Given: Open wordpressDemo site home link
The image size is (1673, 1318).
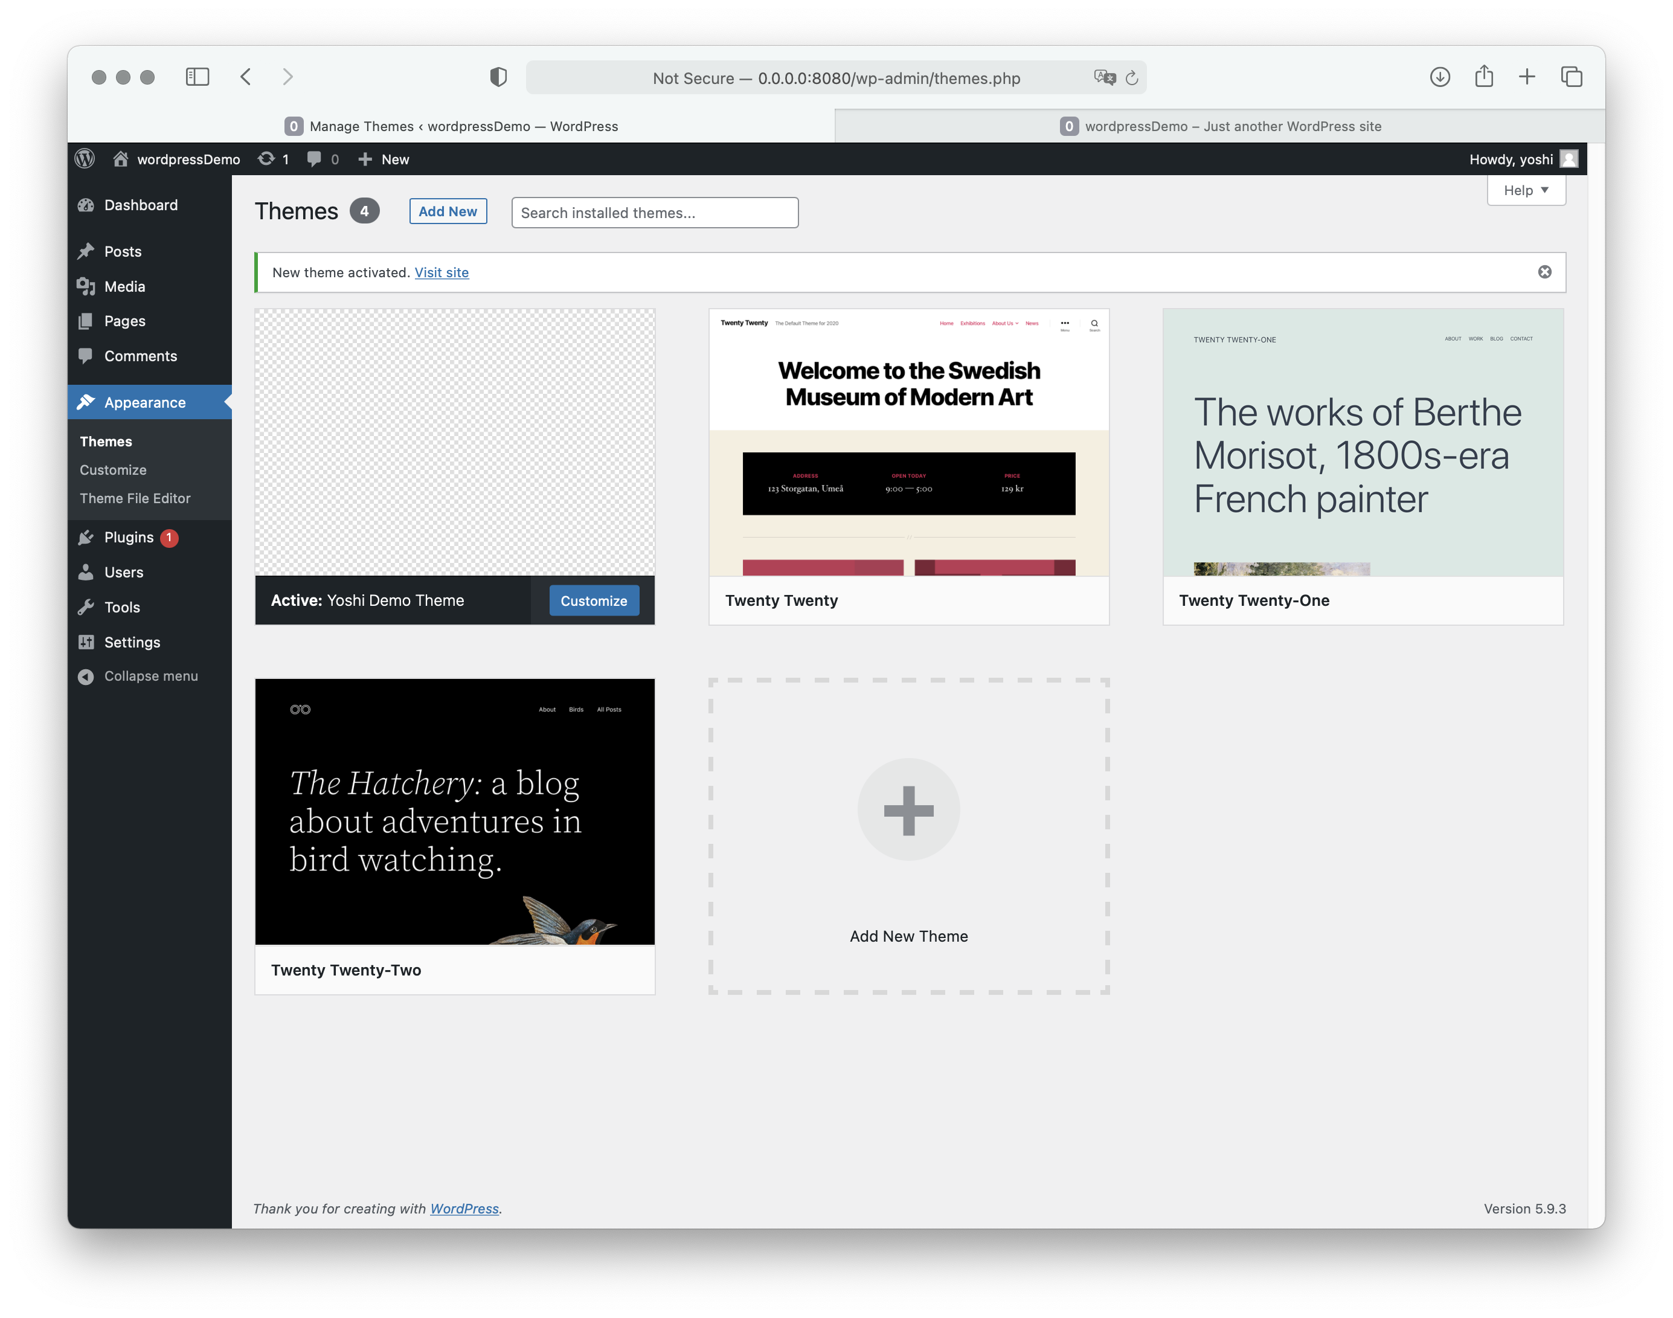Looking at the screenshot, I should [177, 159].
